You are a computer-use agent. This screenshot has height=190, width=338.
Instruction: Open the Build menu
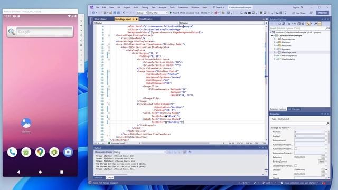point(136,7)
